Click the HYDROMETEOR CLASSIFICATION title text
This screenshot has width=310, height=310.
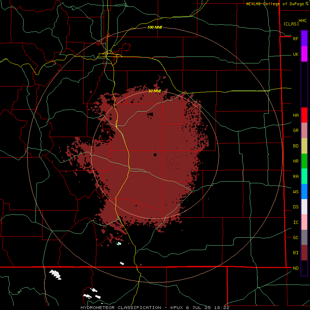[121, 308]
